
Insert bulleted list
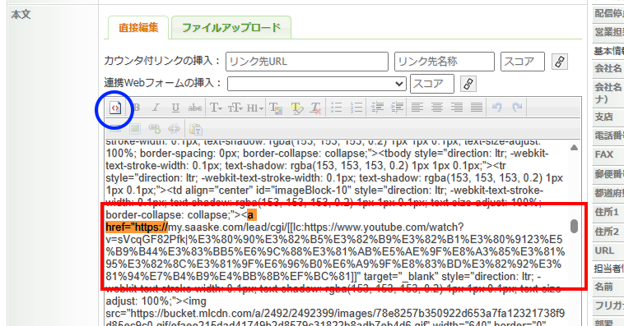point(336,108)
